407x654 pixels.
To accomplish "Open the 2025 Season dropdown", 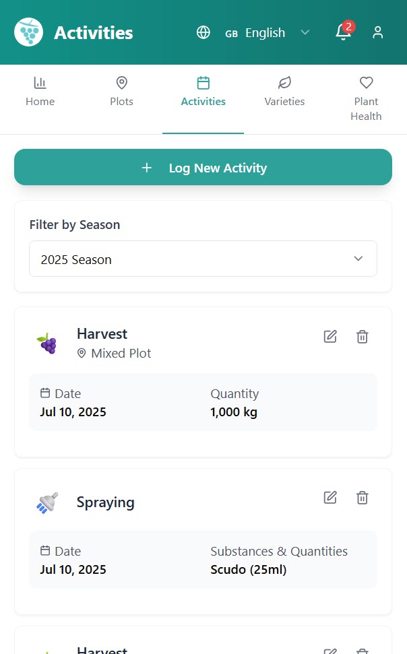I will click(203, 258).
